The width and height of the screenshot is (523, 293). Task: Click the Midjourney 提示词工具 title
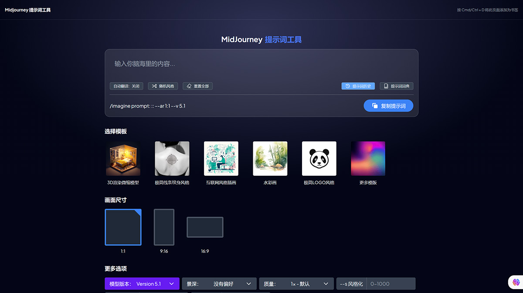coord(27,9)
